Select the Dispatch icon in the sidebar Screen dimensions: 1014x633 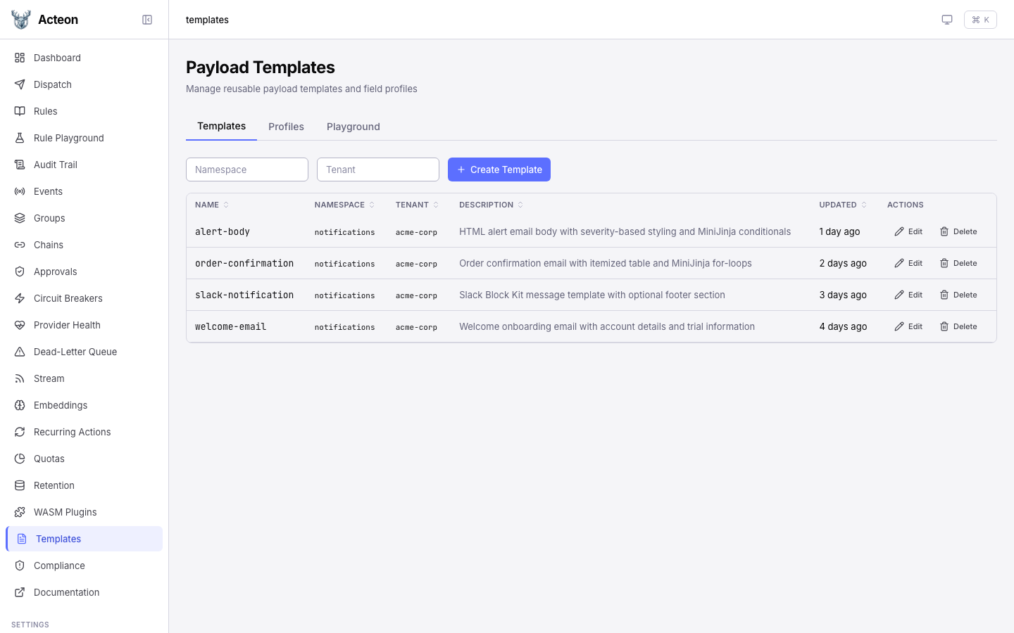click(20, 84)
